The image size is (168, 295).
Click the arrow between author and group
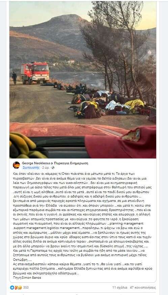pos(52,163)
